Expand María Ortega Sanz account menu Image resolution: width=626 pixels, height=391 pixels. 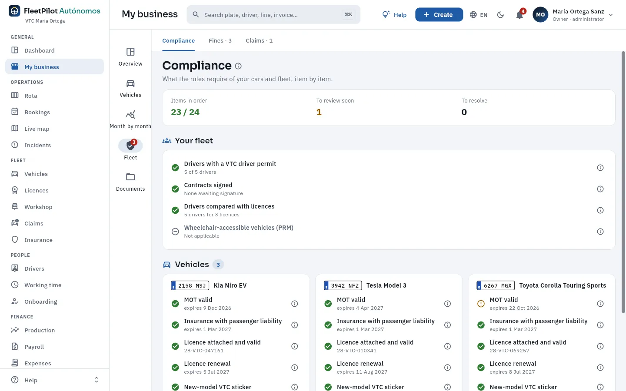(x=573, y=15)
